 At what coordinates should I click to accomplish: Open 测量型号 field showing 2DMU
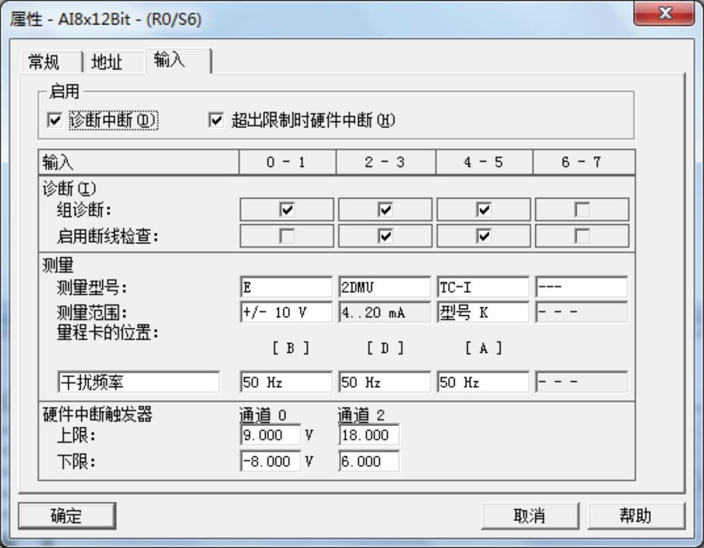385,287
